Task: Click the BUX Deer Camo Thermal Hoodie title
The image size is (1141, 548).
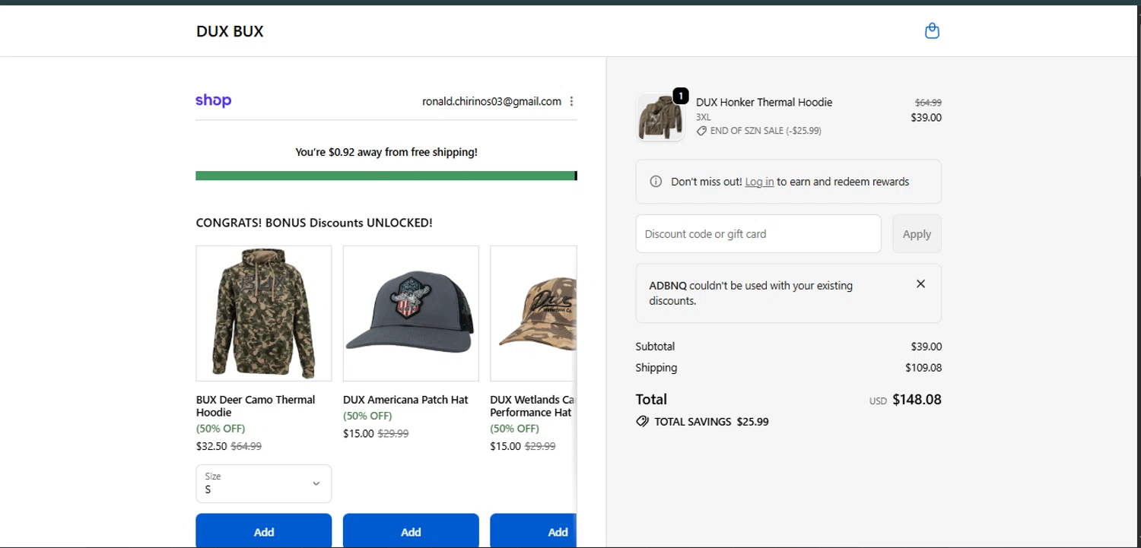Action: tap(256, 406)
